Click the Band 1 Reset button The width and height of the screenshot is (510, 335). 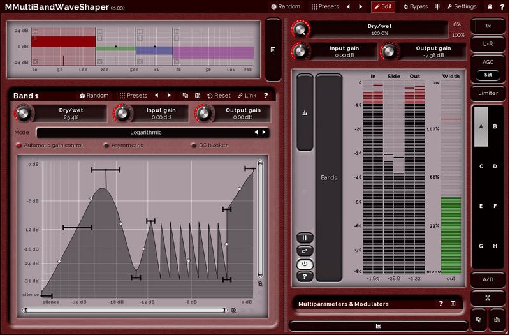pos(219,96)
